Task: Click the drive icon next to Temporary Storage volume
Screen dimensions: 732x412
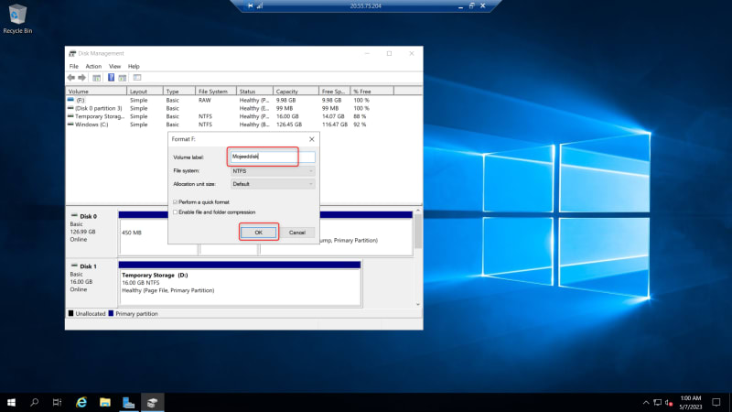Action: tap(70, 116)
